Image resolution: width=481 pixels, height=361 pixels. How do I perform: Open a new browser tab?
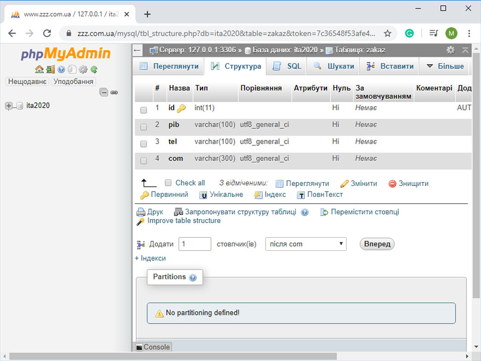point(147,14)
